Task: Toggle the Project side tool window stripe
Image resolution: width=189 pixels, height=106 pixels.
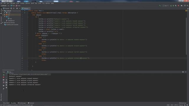Action: (x=1, y=11)
